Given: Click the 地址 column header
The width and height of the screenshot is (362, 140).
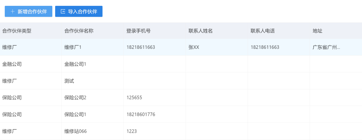Looking at the screenshot, I should (317, 31).
